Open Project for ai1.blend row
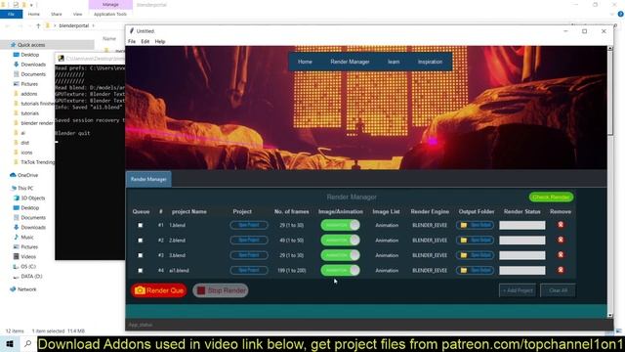This screenshot has width=625, height=352. tap(249, 270)
